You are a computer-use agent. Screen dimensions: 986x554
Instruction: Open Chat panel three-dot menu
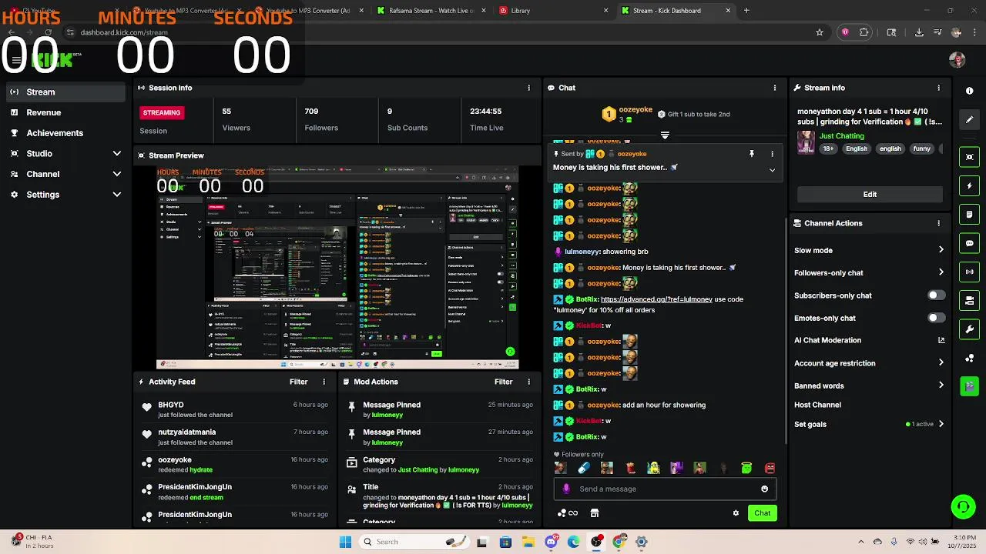(774, 88)
